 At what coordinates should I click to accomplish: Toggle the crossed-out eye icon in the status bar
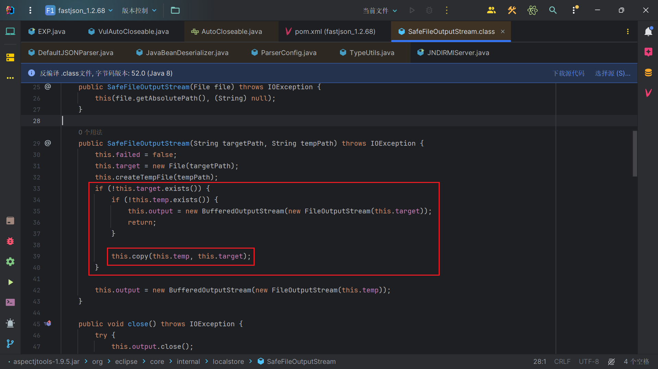coord(611,361)
